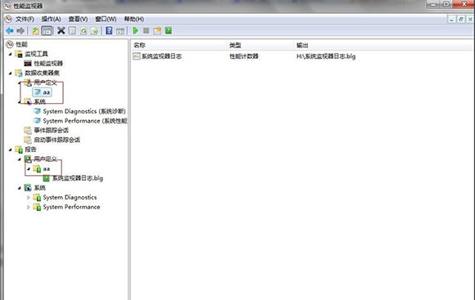The image size is (475, 300).
Task: Open the 窗口(W) menu
Action: pos(106,19)
